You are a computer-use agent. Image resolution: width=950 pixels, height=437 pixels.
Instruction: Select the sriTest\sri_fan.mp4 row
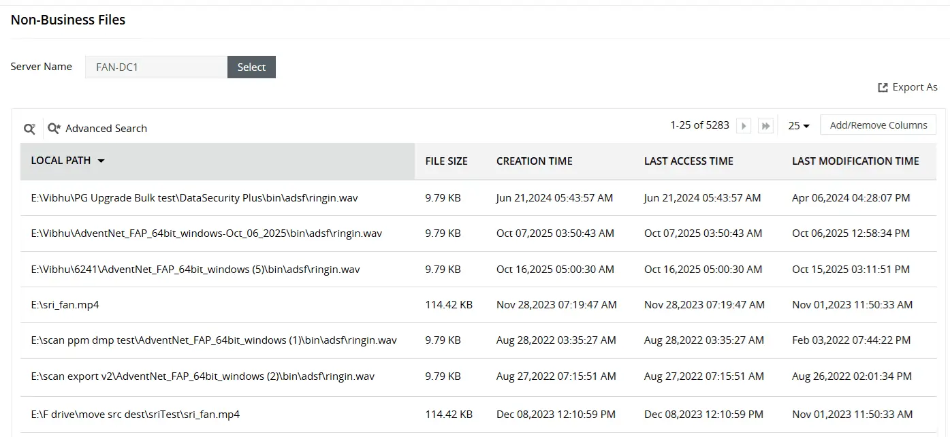pyautogui.click(x=136, y=414)
